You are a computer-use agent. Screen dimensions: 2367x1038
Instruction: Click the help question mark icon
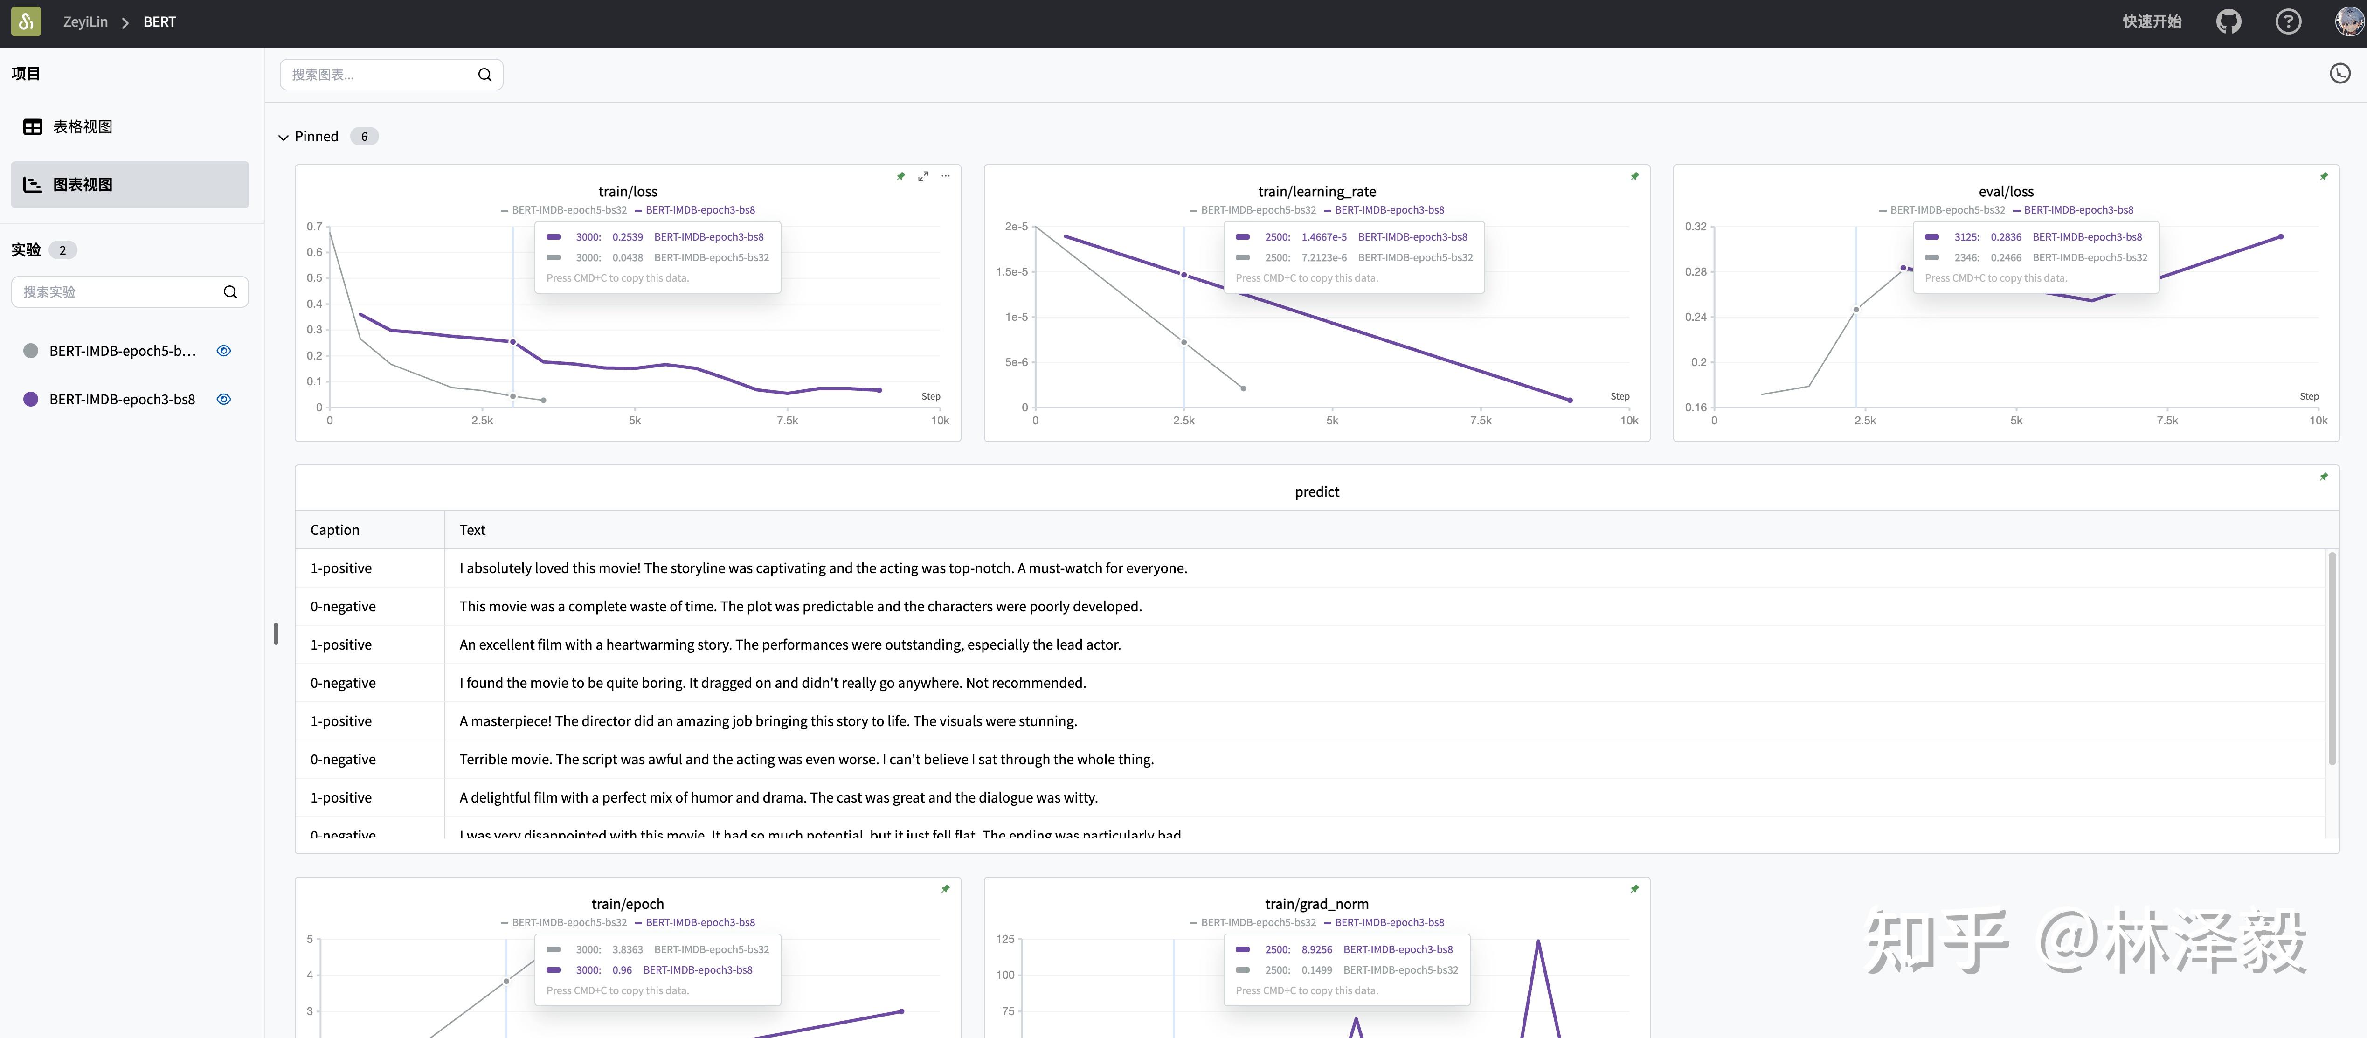pos(2288,22)
